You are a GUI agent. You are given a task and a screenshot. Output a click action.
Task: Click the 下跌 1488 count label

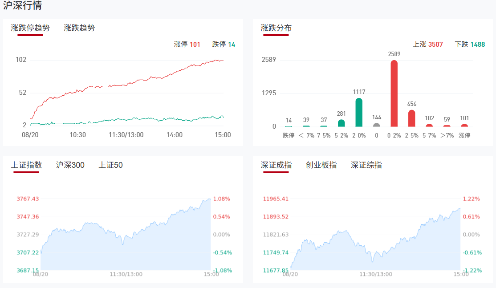470,45
